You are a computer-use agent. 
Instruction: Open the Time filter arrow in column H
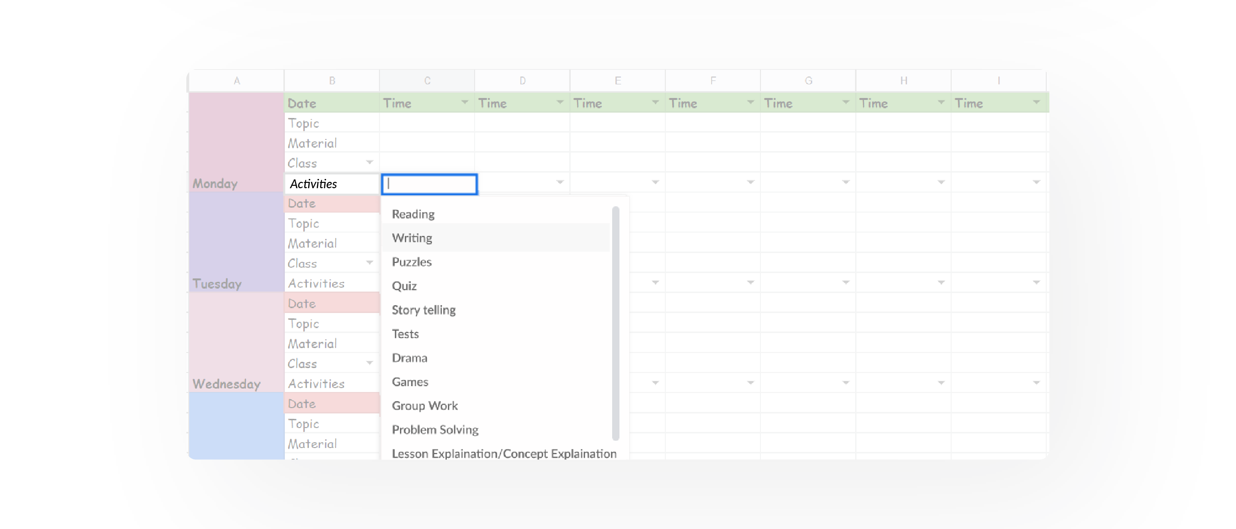coord(941,102)
